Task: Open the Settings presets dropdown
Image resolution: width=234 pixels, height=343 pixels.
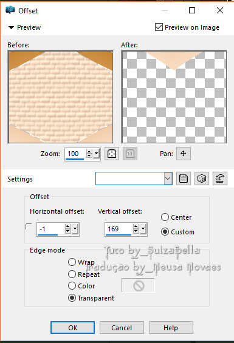Action: click(168, 178)
